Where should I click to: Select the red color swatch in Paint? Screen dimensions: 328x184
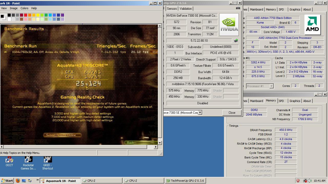click(26, 15)
